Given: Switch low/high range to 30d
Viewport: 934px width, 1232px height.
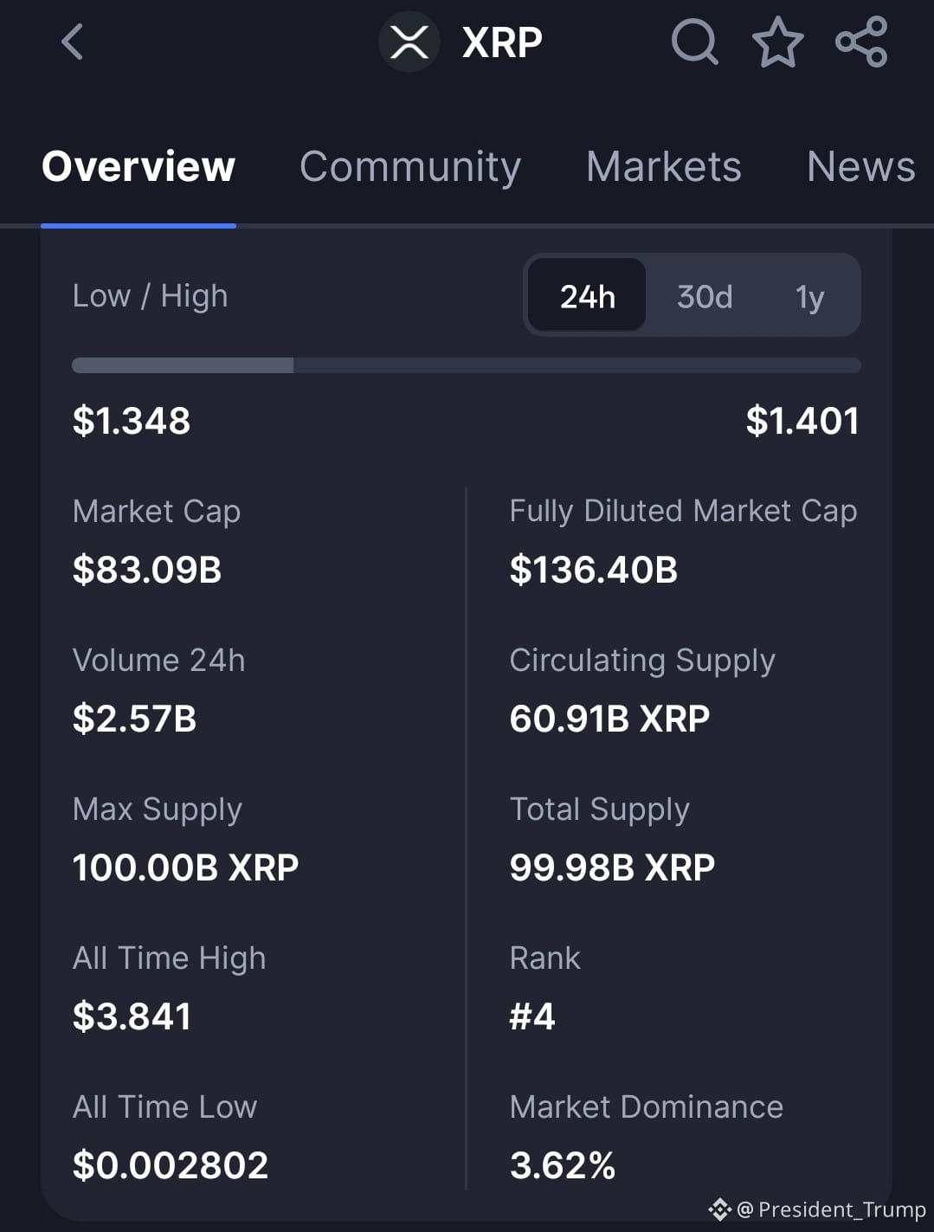Looking at the screenshot, I should 705,296.
